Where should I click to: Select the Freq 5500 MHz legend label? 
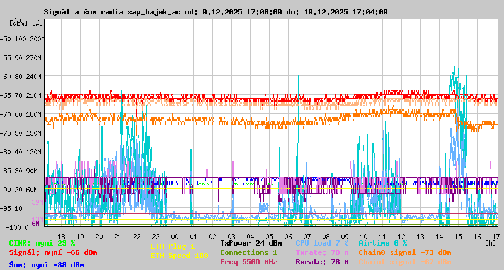point(248,262)
